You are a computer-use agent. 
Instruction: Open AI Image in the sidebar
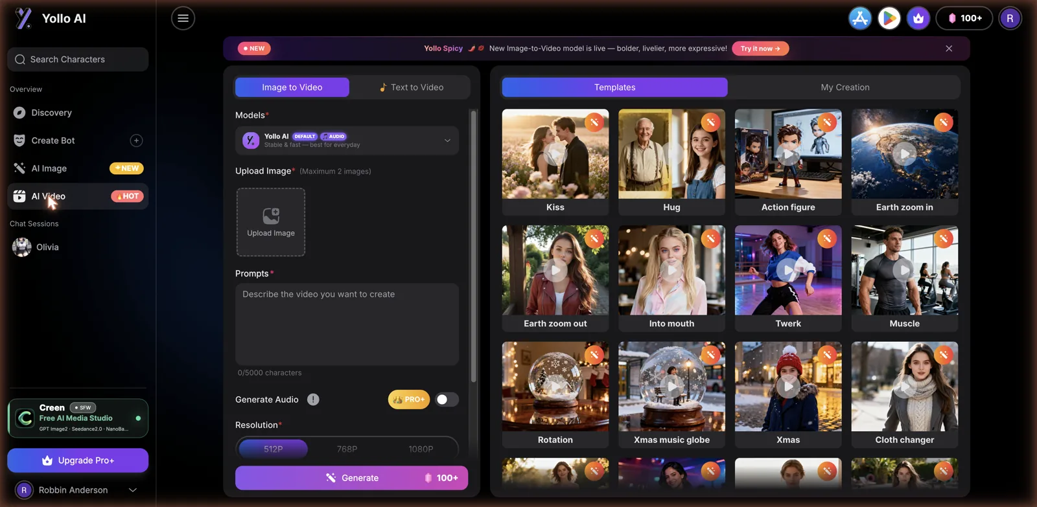coord(78,168)
